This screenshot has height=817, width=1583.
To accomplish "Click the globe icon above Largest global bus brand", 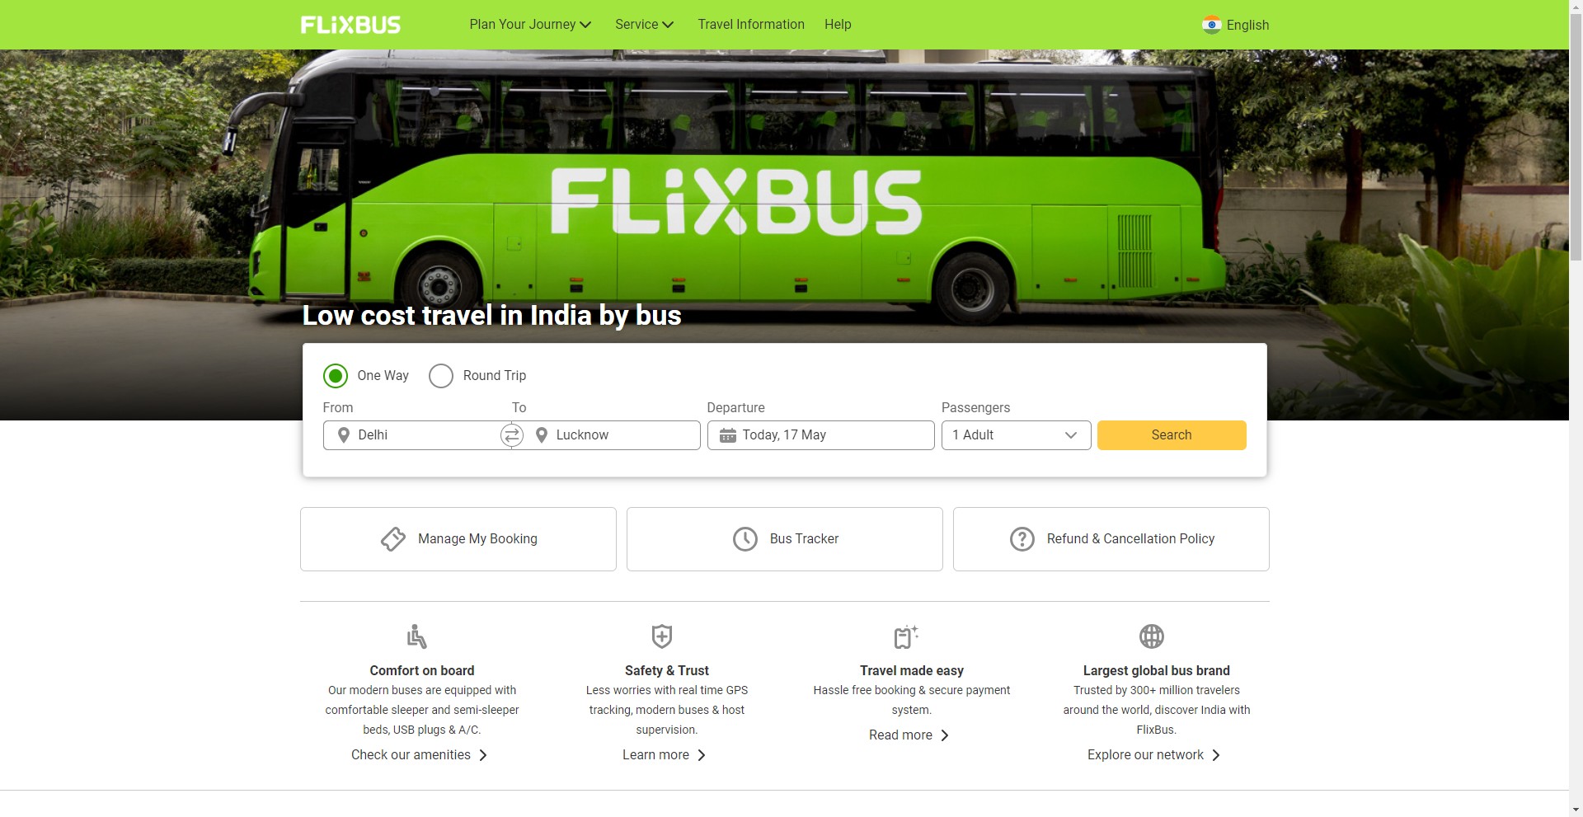I will point(1152,636).
